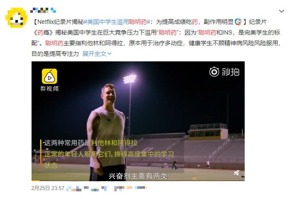Open the #美国中学生滥用聪明药# hashtag topic
Image resolution: width=292 pixels, height=199 pixels.
(117, 22)
